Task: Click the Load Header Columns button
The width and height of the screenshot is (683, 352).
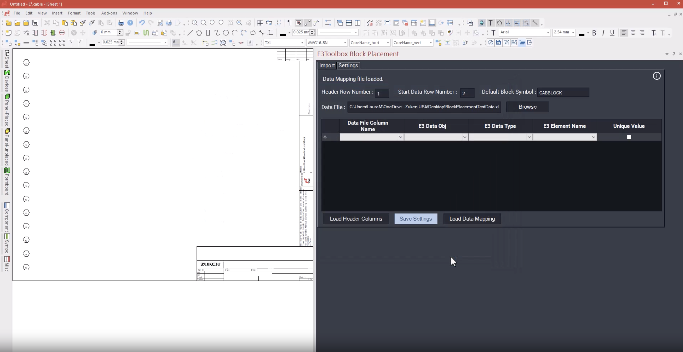Action: click(356, 219)
